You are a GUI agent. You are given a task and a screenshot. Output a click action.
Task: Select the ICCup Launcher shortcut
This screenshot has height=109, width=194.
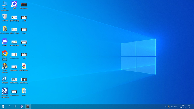click(x=5, y=68)
